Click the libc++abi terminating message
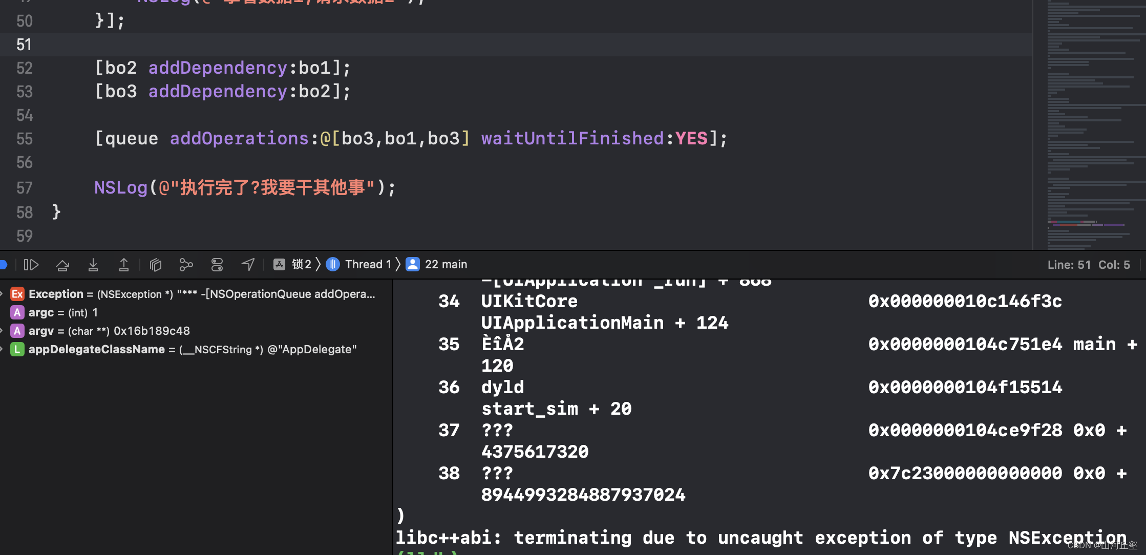The width and height of the screenshot is (1146, 555). click(x=761, y=538)
